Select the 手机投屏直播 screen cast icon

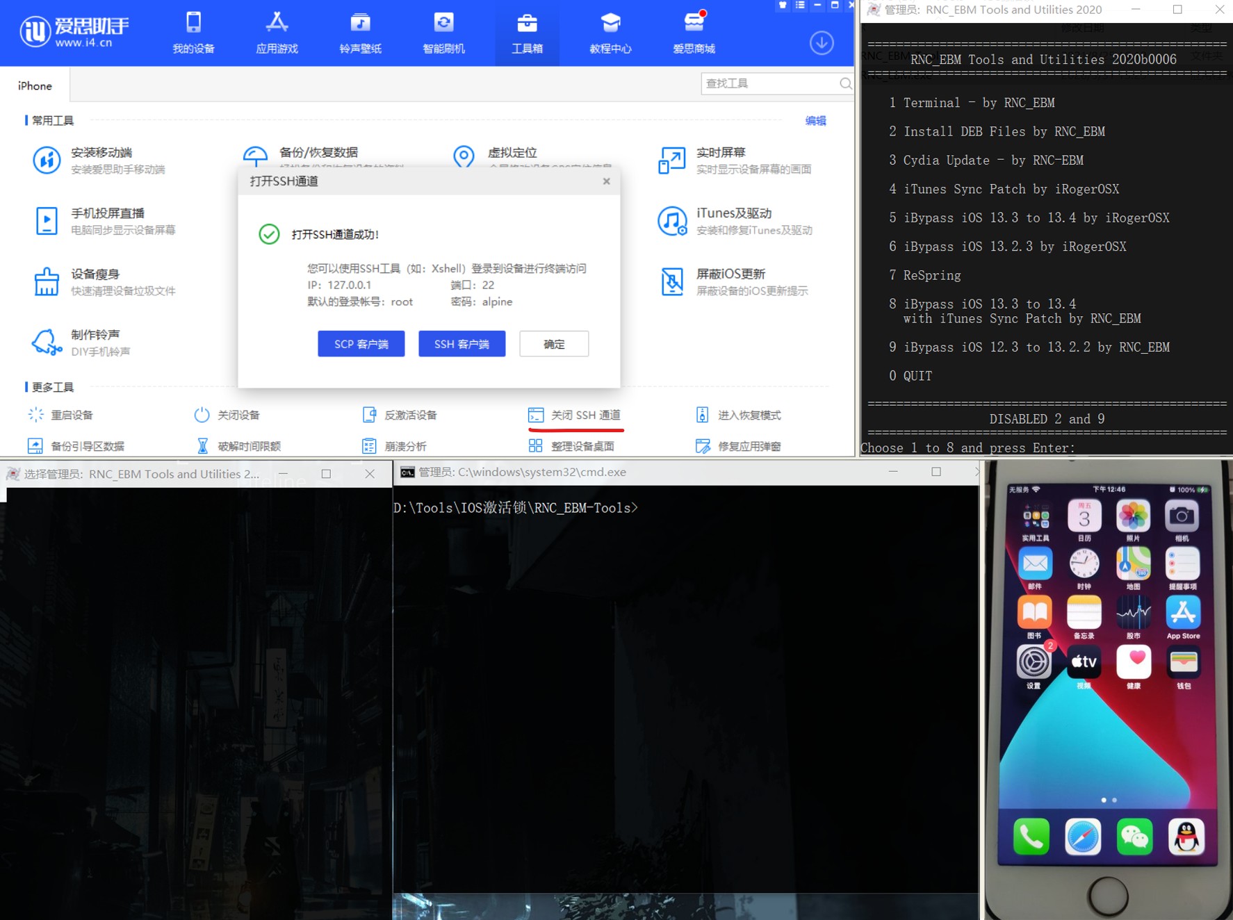click(47, 221)
